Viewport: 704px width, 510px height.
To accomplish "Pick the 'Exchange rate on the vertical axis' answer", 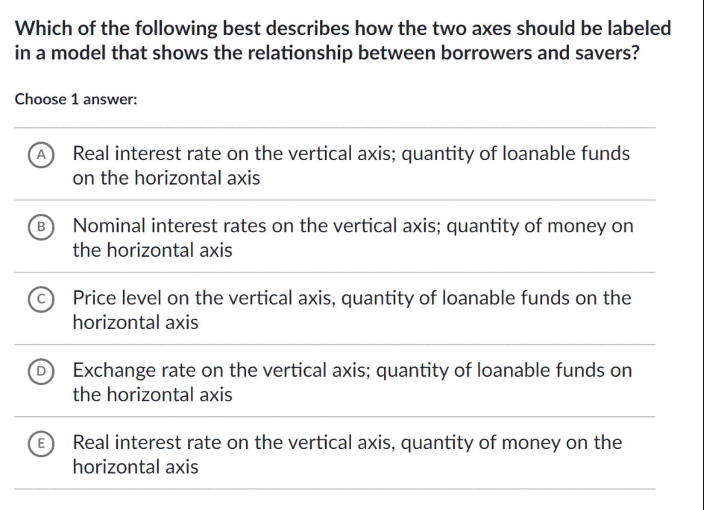I will (x=352, y=371).
